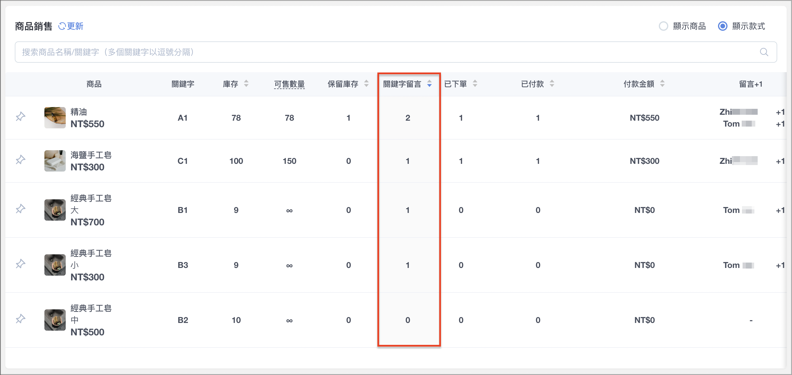
Task: Click the search magnifier icon
Action: point(764,52)
